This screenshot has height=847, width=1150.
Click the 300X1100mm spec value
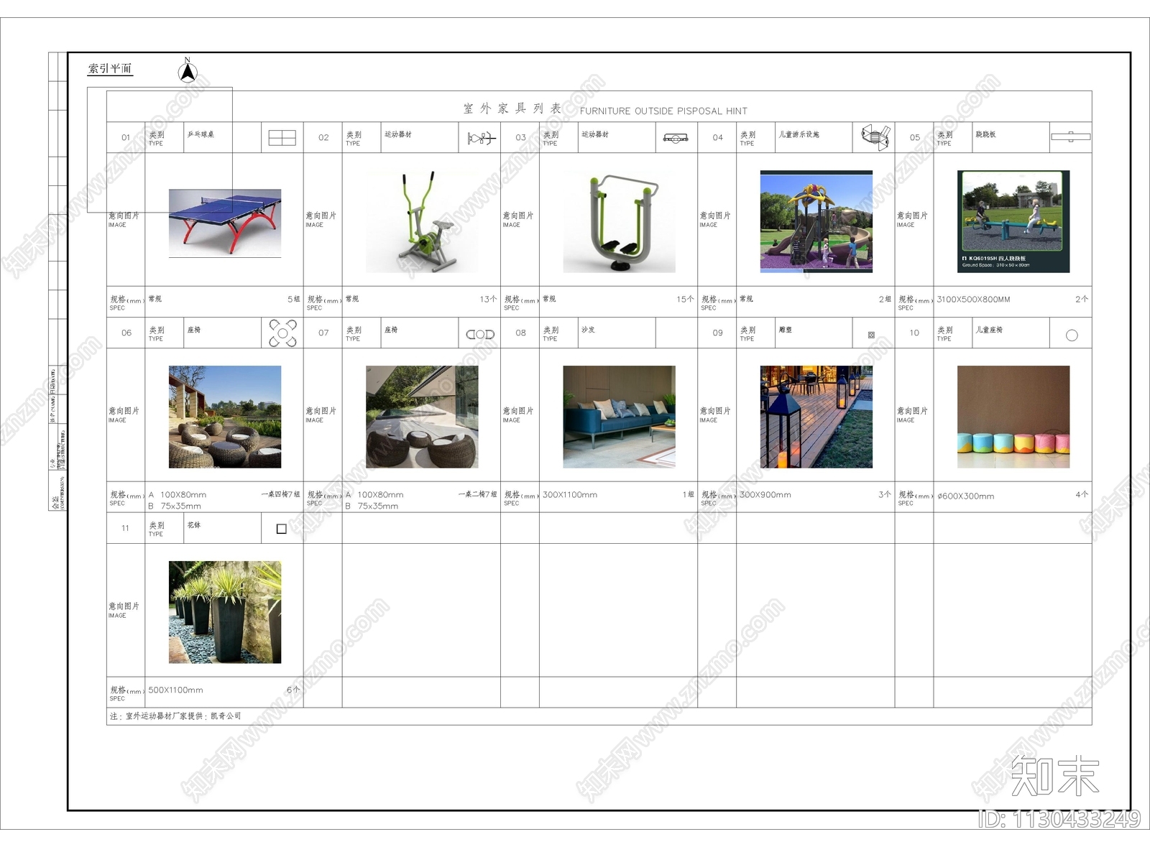tap(570, 495)
